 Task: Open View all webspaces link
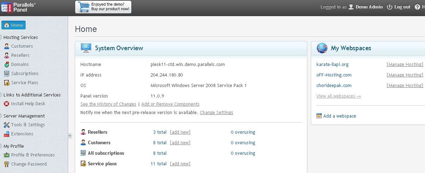coord(339,96)
